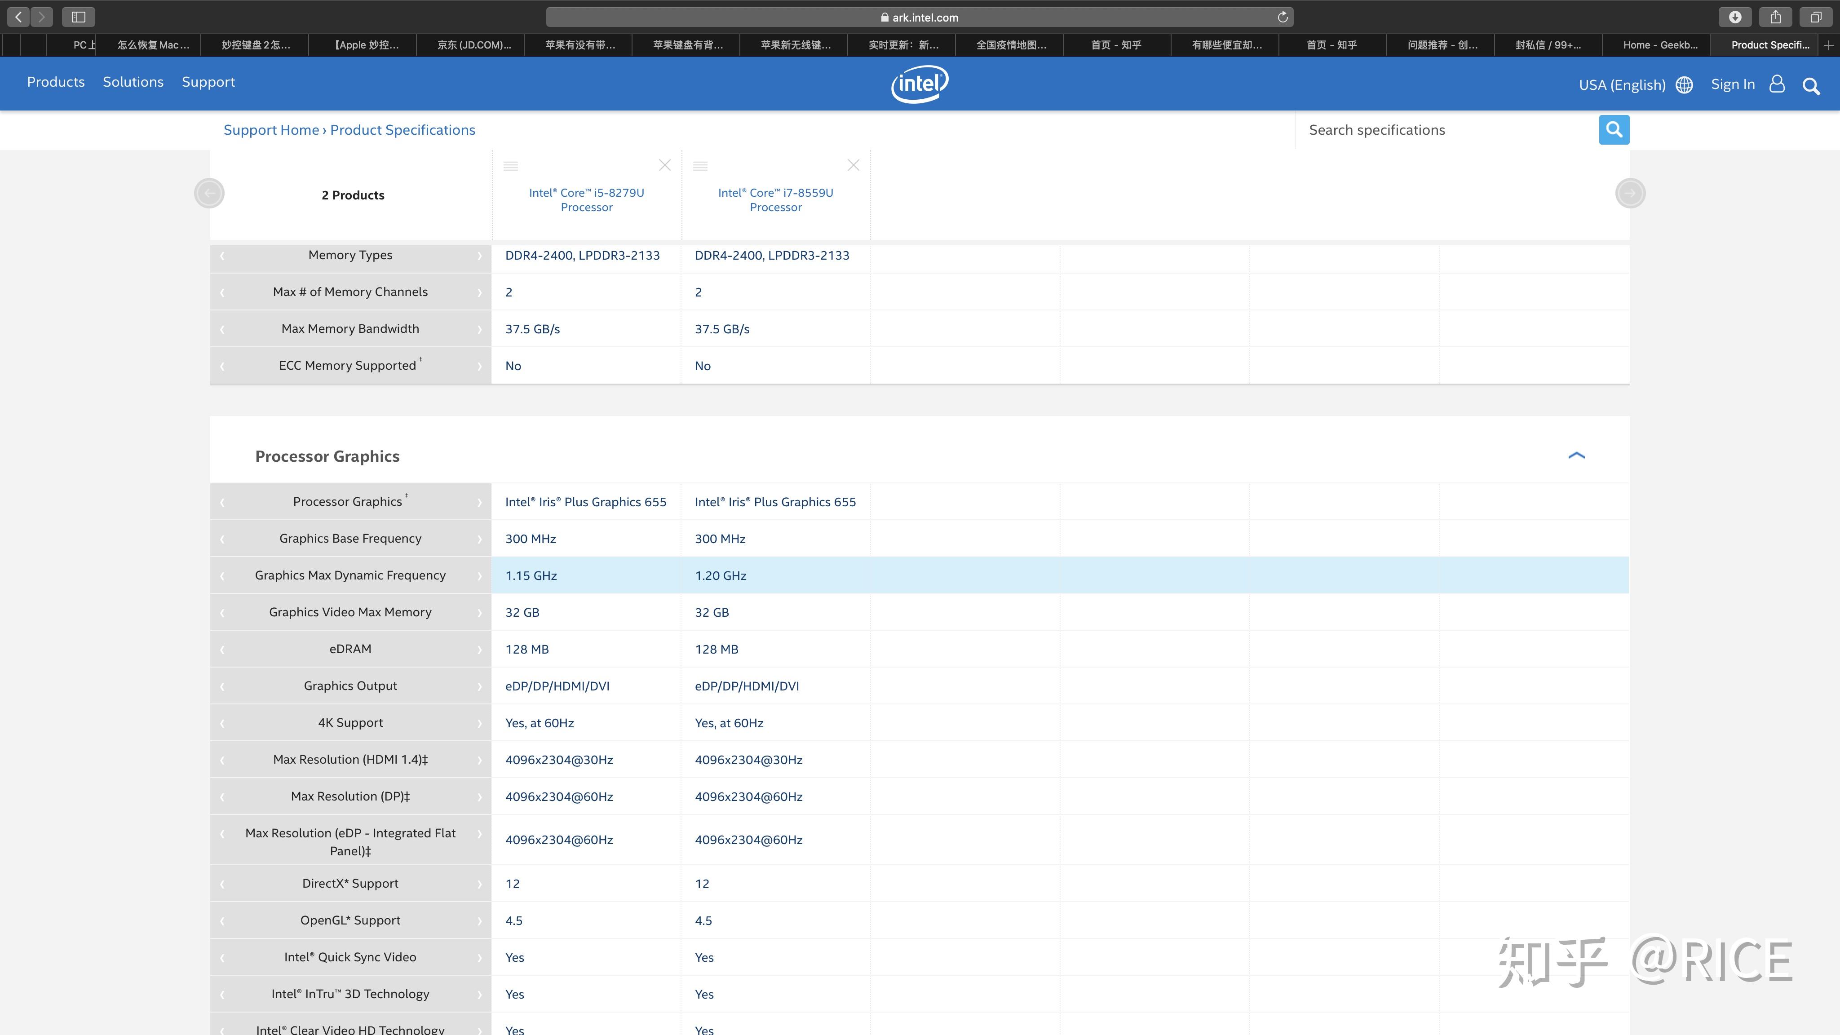The height and width of the screenshot is (1035, 1840).
Task: Open Intel Core i7-8559U Processor link
Action: tap(776, 200)
